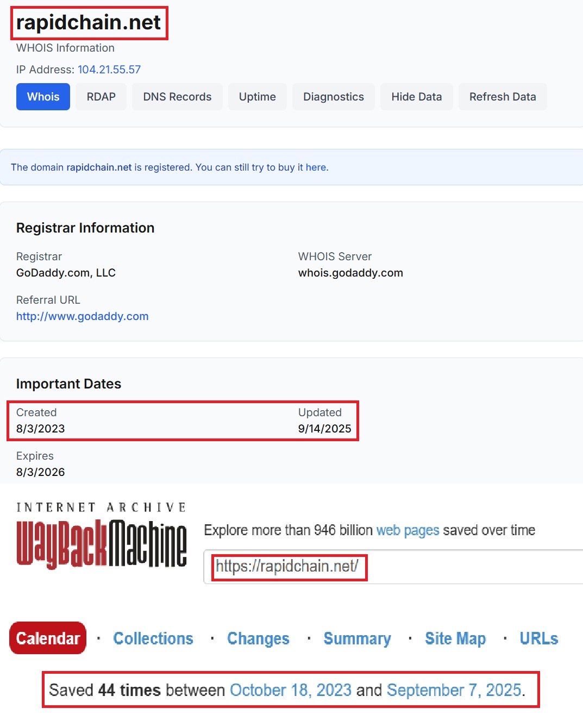
Task: Select the Uptime tab
Action: pyautogui.click(x=257, y=97)
